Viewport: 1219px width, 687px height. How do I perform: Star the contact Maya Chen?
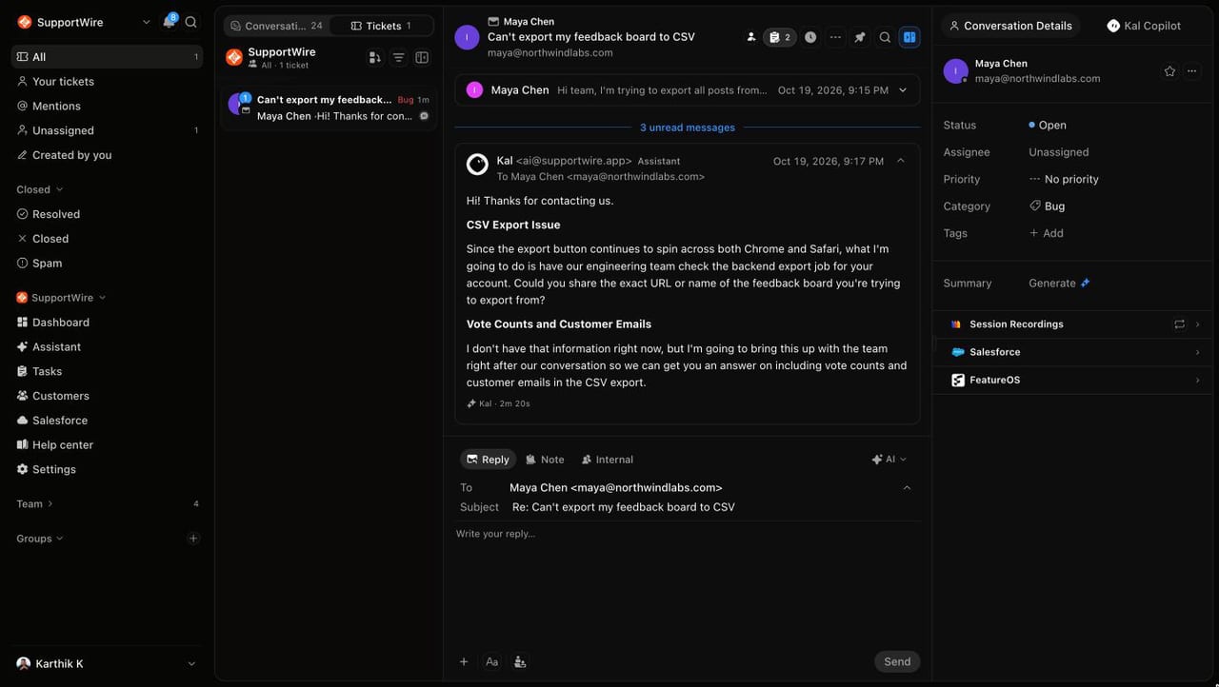click(x=1169, y=71)
